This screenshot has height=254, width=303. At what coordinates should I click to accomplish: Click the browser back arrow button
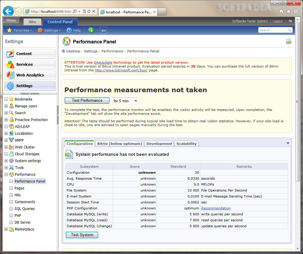[x=8, y=11]
